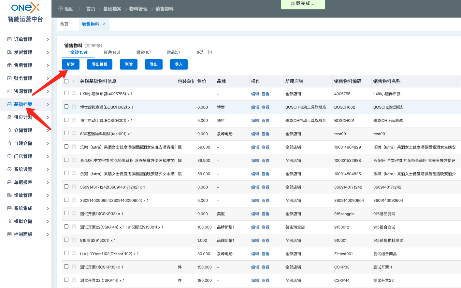Image resolution: width=461 pixels, height=288 pixels.
Task: Click the 系统设置 settings icon
Action: click(9, 169)
